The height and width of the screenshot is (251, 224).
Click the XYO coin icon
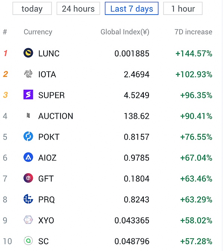(x=28, y=220)
